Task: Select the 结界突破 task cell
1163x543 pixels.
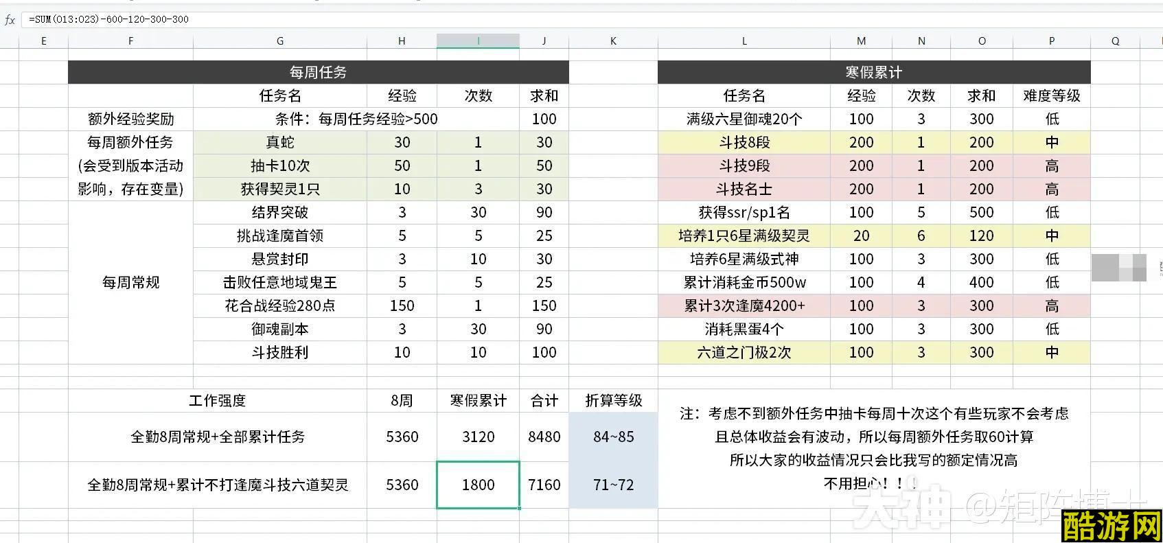Action: click(x=280, y=212)
